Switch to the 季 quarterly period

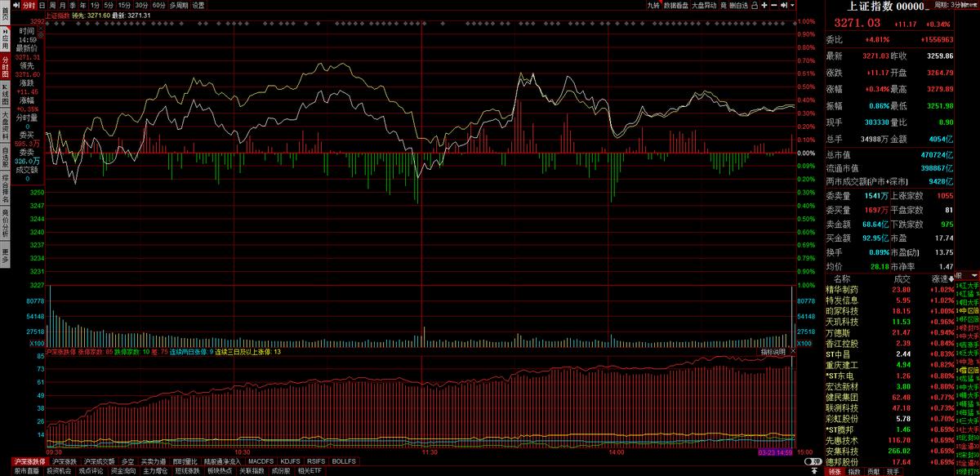click(x=73, y=5)
